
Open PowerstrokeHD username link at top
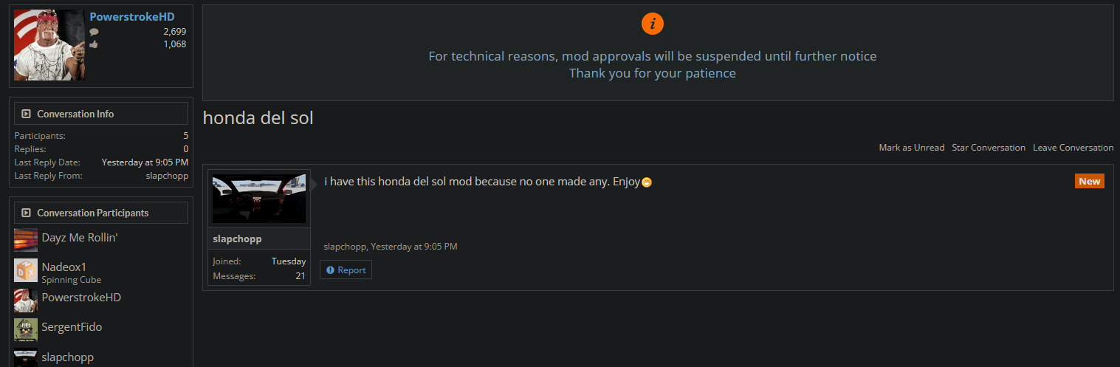132,17
